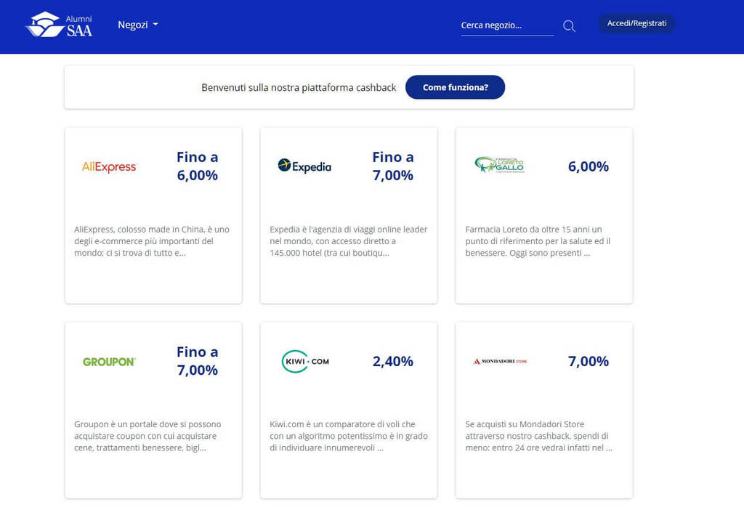Click AliExpress Fino a 6,00% cashback
Screen dimensions: 744x510
coord(198,166)
